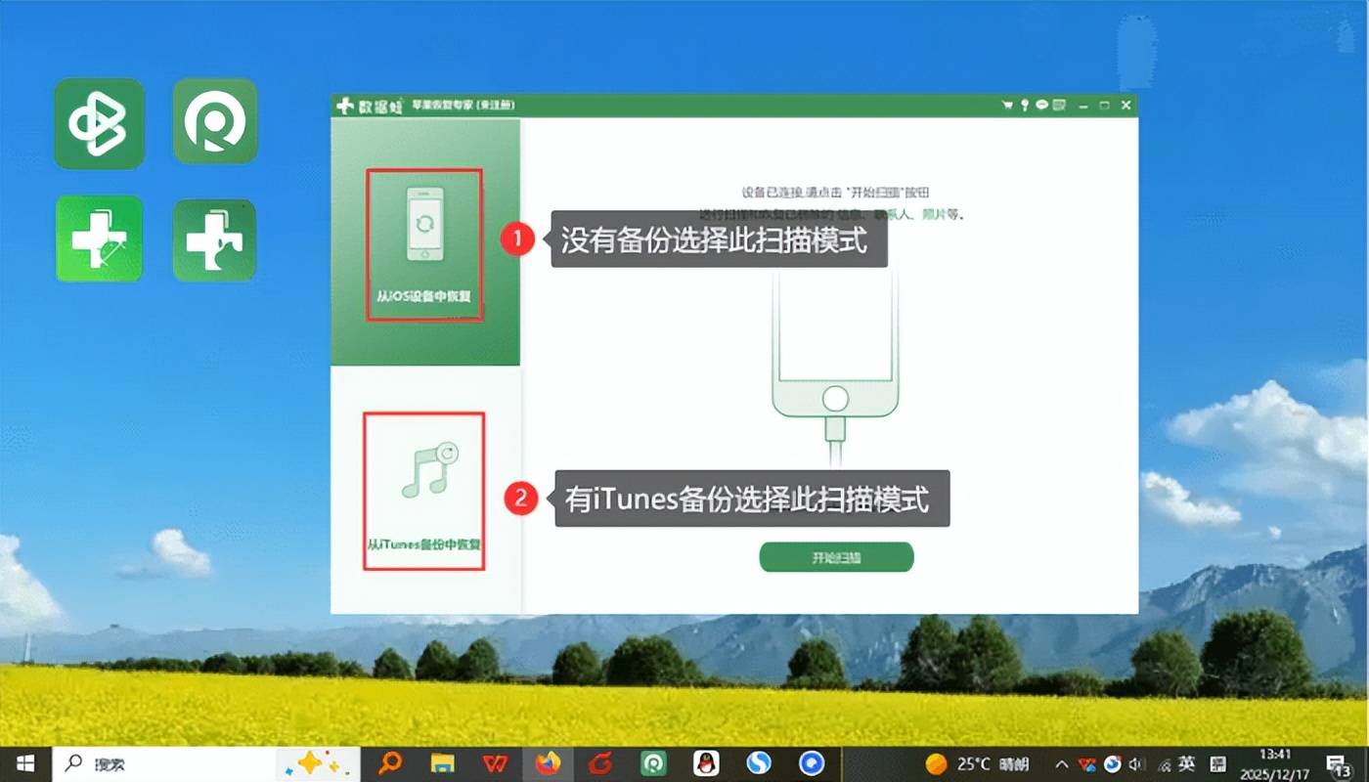The width and height of the screenshot is (1369, 782).
Task: Open the light green plus desktop shortcut
Action: (99, 239)
